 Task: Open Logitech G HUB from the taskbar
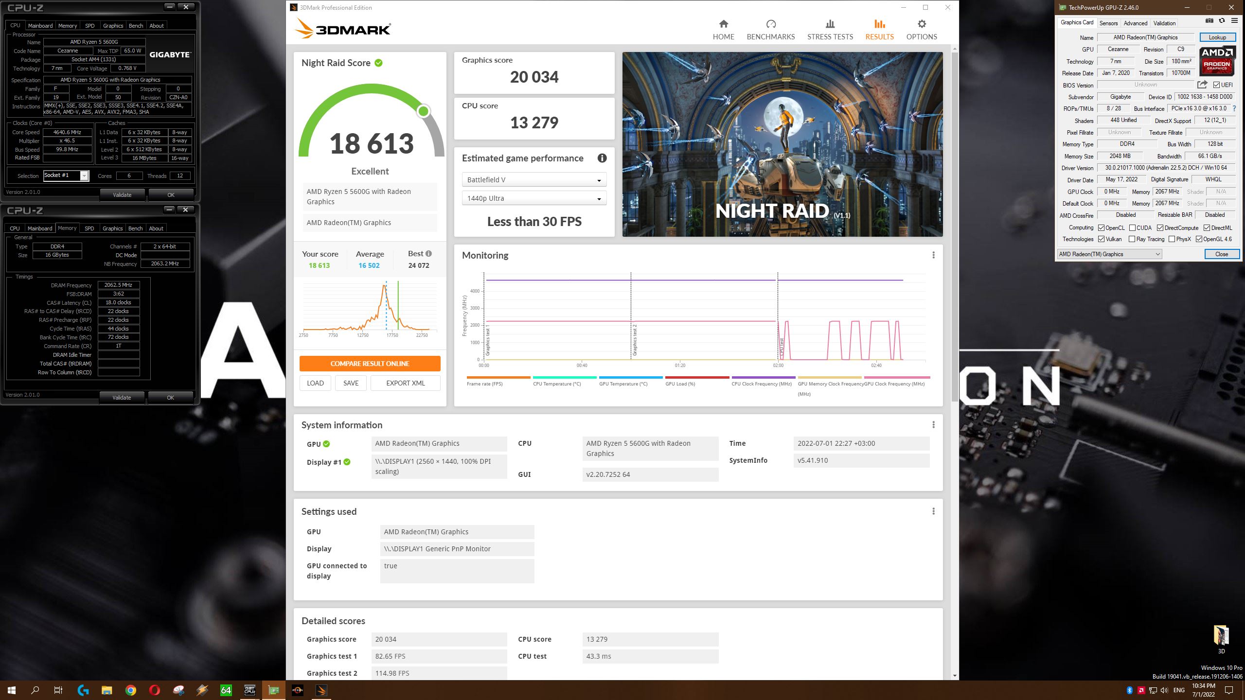pos(83,690)
